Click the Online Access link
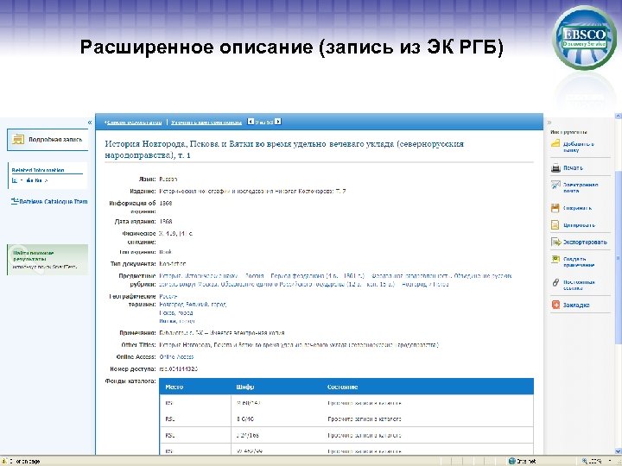The image size is (622, 466). tap(176, 356)
